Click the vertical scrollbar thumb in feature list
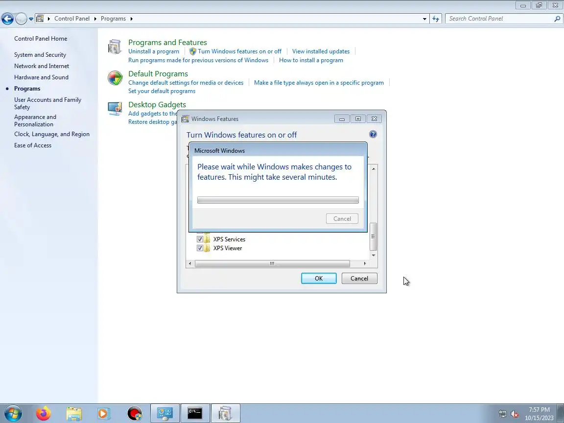Image resolution: width=564 pixels, height=423 pixels. 374,236
